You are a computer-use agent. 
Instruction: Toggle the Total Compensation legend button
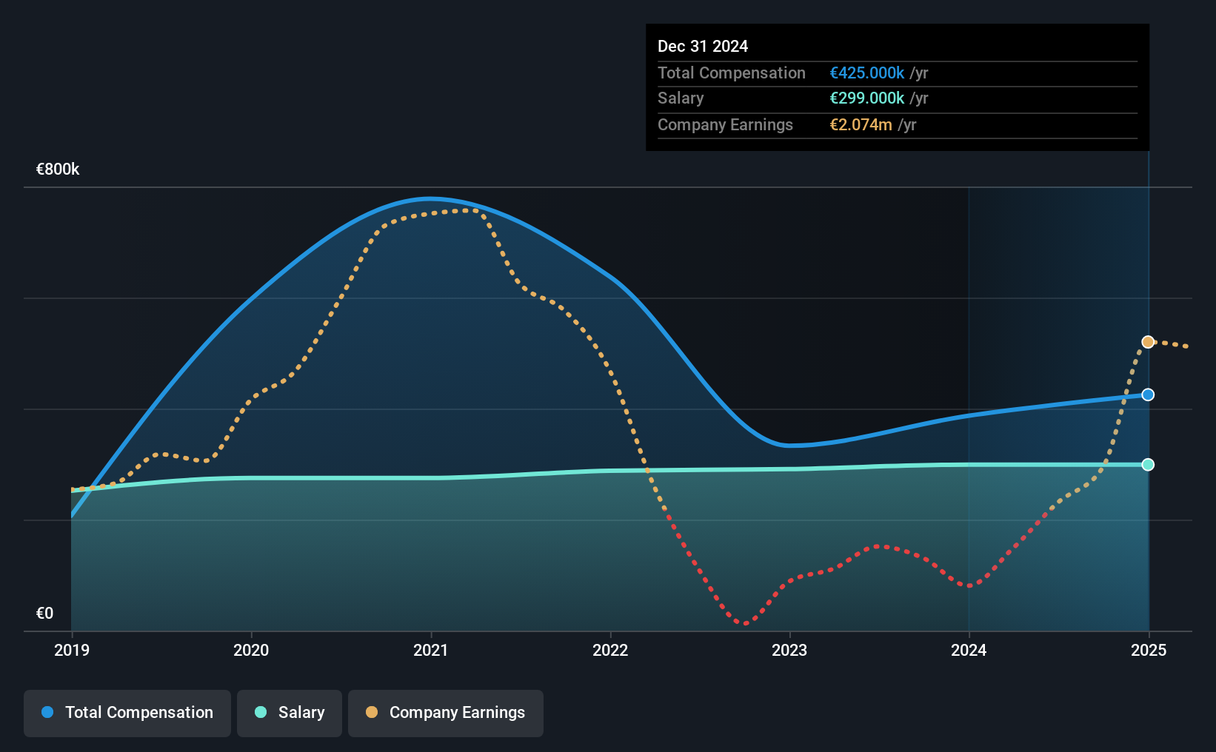point(127,714)
